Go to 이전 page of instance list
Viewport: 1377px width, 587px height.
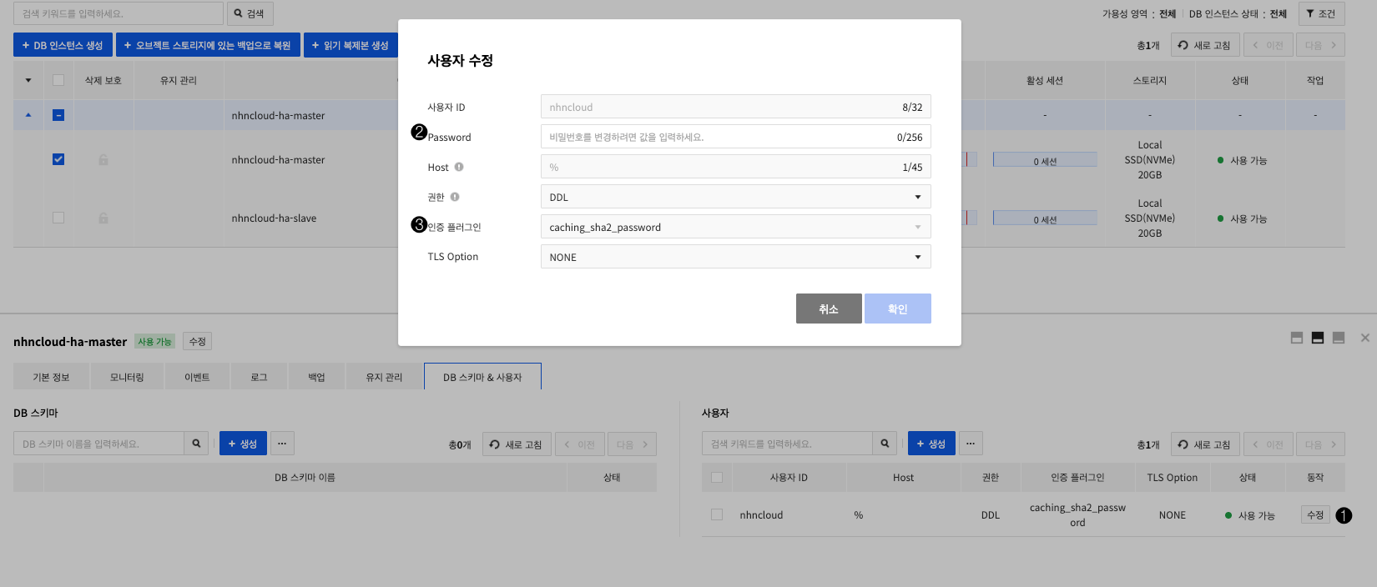coord(1269,45)
